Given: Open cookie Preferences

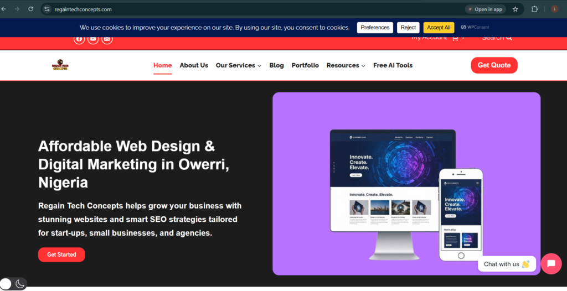Looking at the screenshot, I should (375, 28).
